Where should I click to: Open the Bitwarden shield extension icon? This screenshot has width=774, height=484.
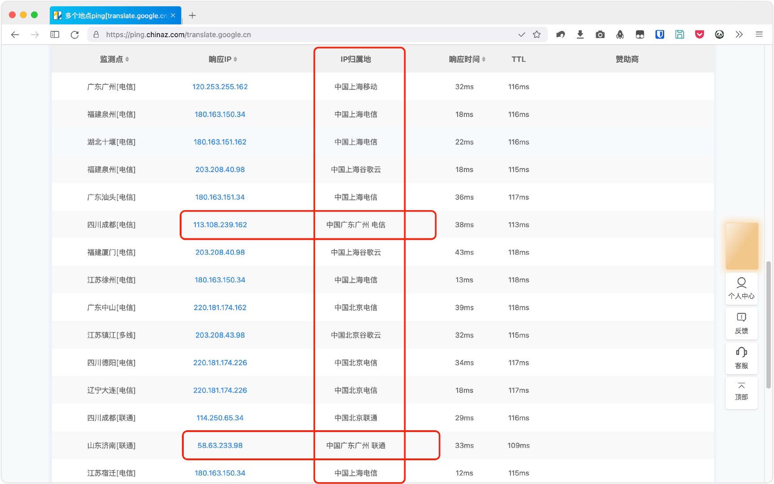pos(660,34)
